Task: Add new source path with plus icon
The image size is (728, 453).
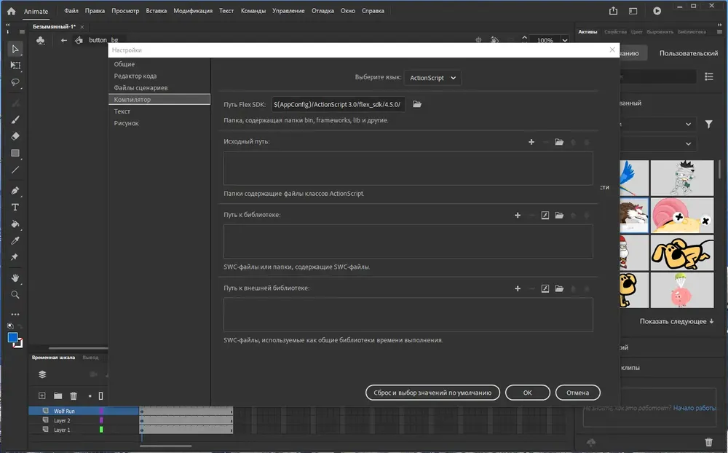Action: coord(531,142)
